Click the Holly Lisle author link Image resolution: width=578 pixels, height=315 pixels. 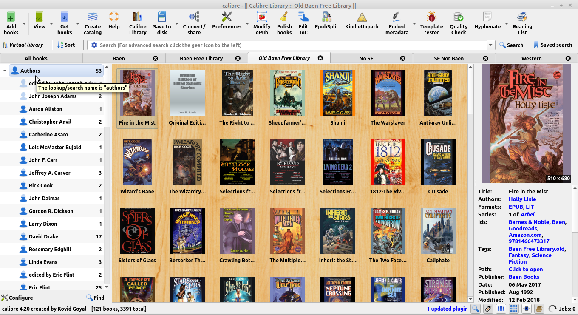tap(522, 199)
